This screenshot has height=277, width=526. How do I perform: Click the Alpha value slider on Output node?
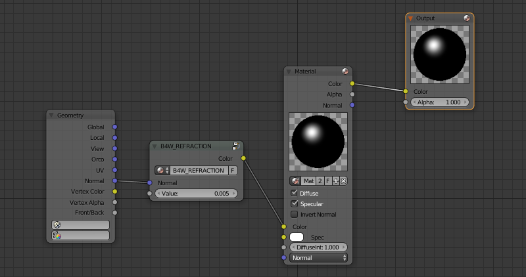pyautogui.click(x=440, y=102)
